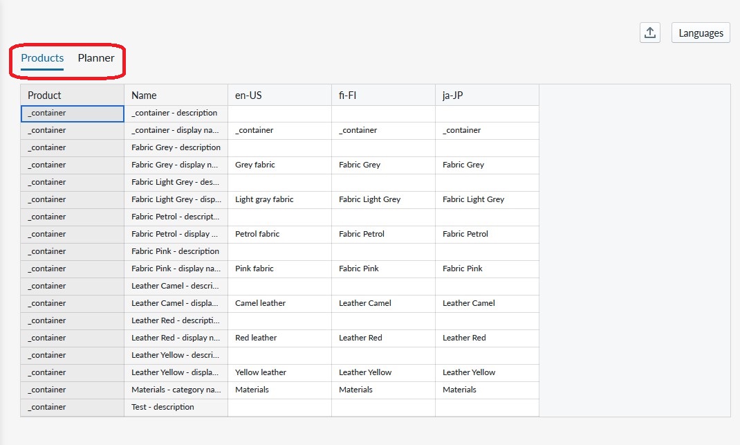Image resolution: width=740 pixels, height=445 pixels.
Task: Select the 'Test - description' name cell
Action: [x=176, y=408]
